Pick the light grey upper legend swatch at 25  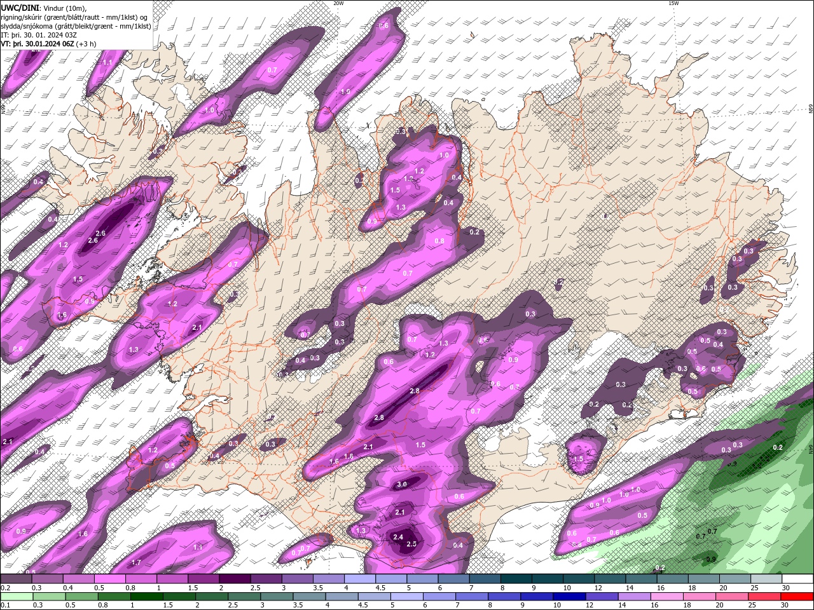coord(766,579)
